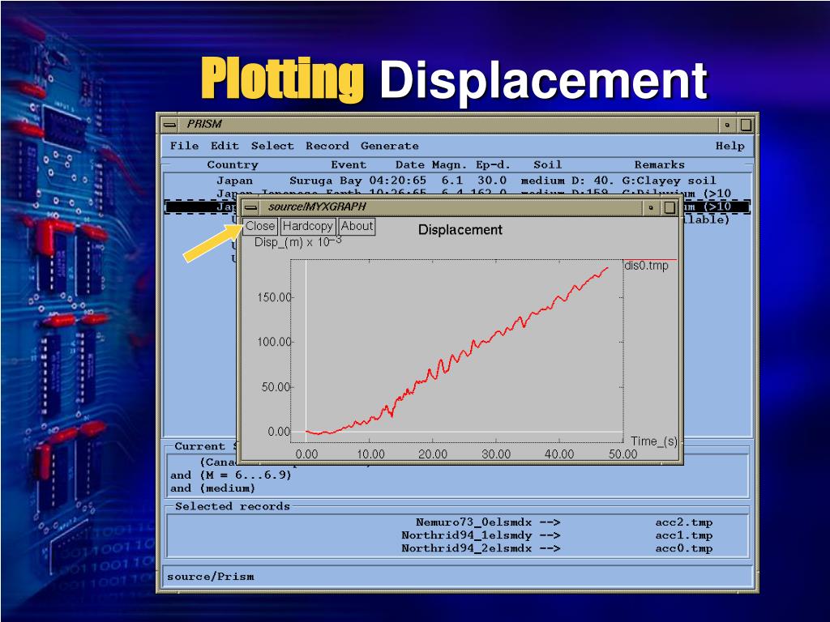Click the Event column header
Image resolution: width=830 pixels, height=622 pixels.
(x=349, y=164)
